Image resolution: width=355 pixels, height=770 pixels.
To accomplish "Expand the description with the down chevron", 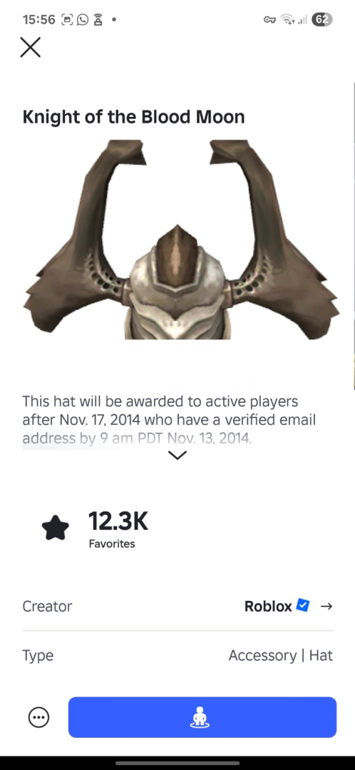I will click(177, 455).
